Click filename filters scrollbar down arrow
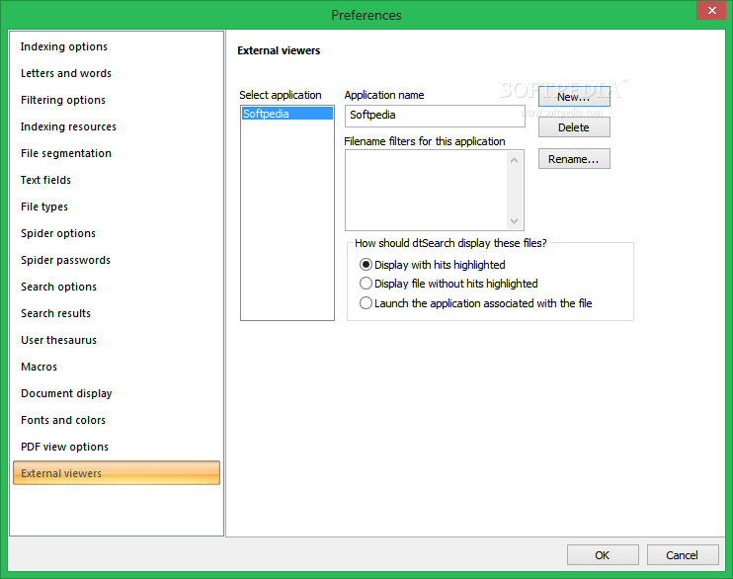This screenshot has width=733, height=579. click(515, 220)
